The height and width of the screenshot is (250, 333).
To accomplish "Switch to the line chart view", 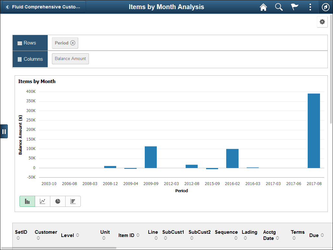I will [42, 201].
